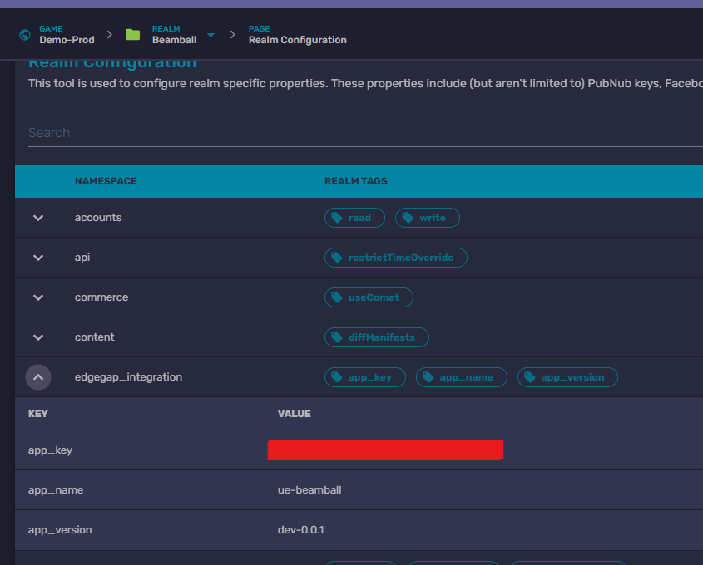This screenshot has height=565, width=703.
Task: Click the green folder Realm icon
Action: click(132, 35)
